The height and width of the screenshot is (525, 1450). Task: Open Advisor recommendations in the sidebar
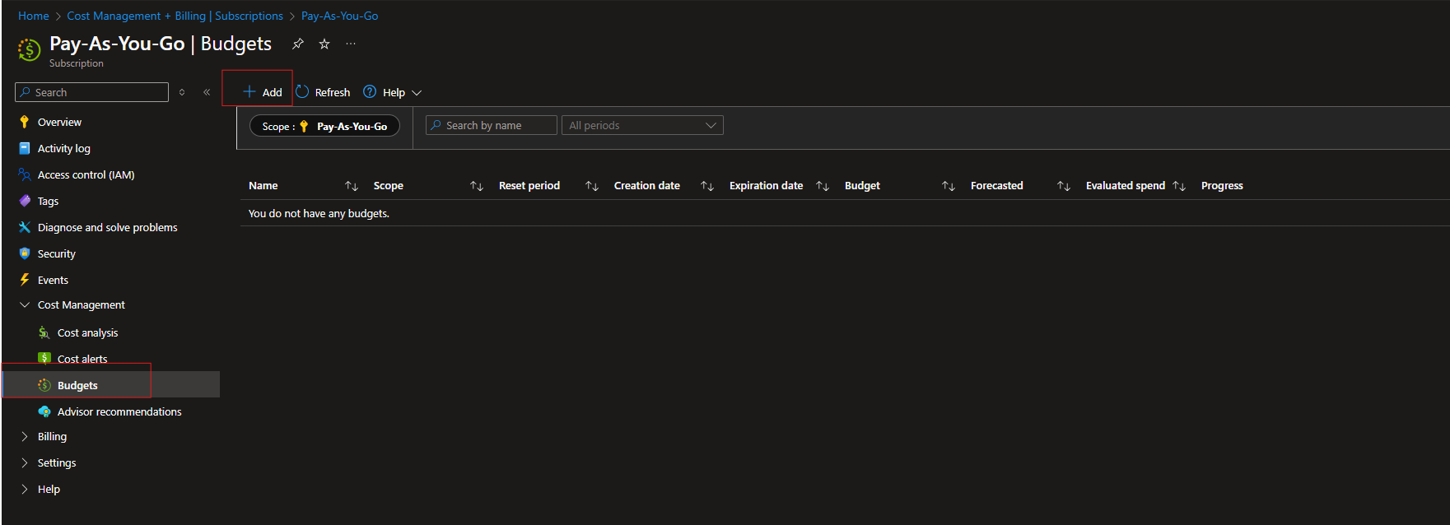click(x=119, y=411)
